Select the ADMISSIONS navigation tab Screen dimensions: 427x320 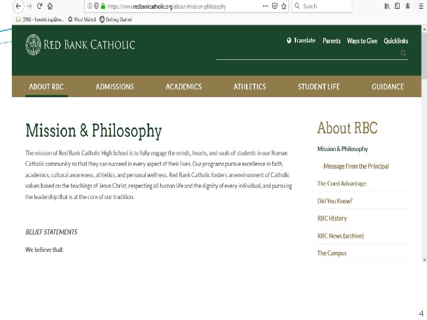point(114,87)
